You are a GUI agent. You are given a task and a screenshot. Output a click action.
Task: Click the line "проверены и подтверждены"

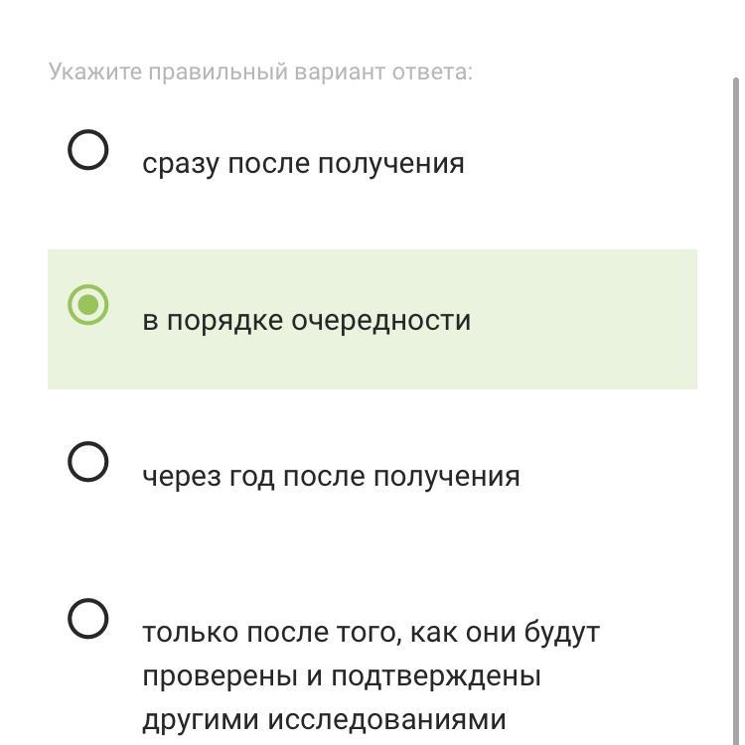click(341, 675)
